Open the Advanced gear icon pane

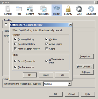click(x=91, y=9)
